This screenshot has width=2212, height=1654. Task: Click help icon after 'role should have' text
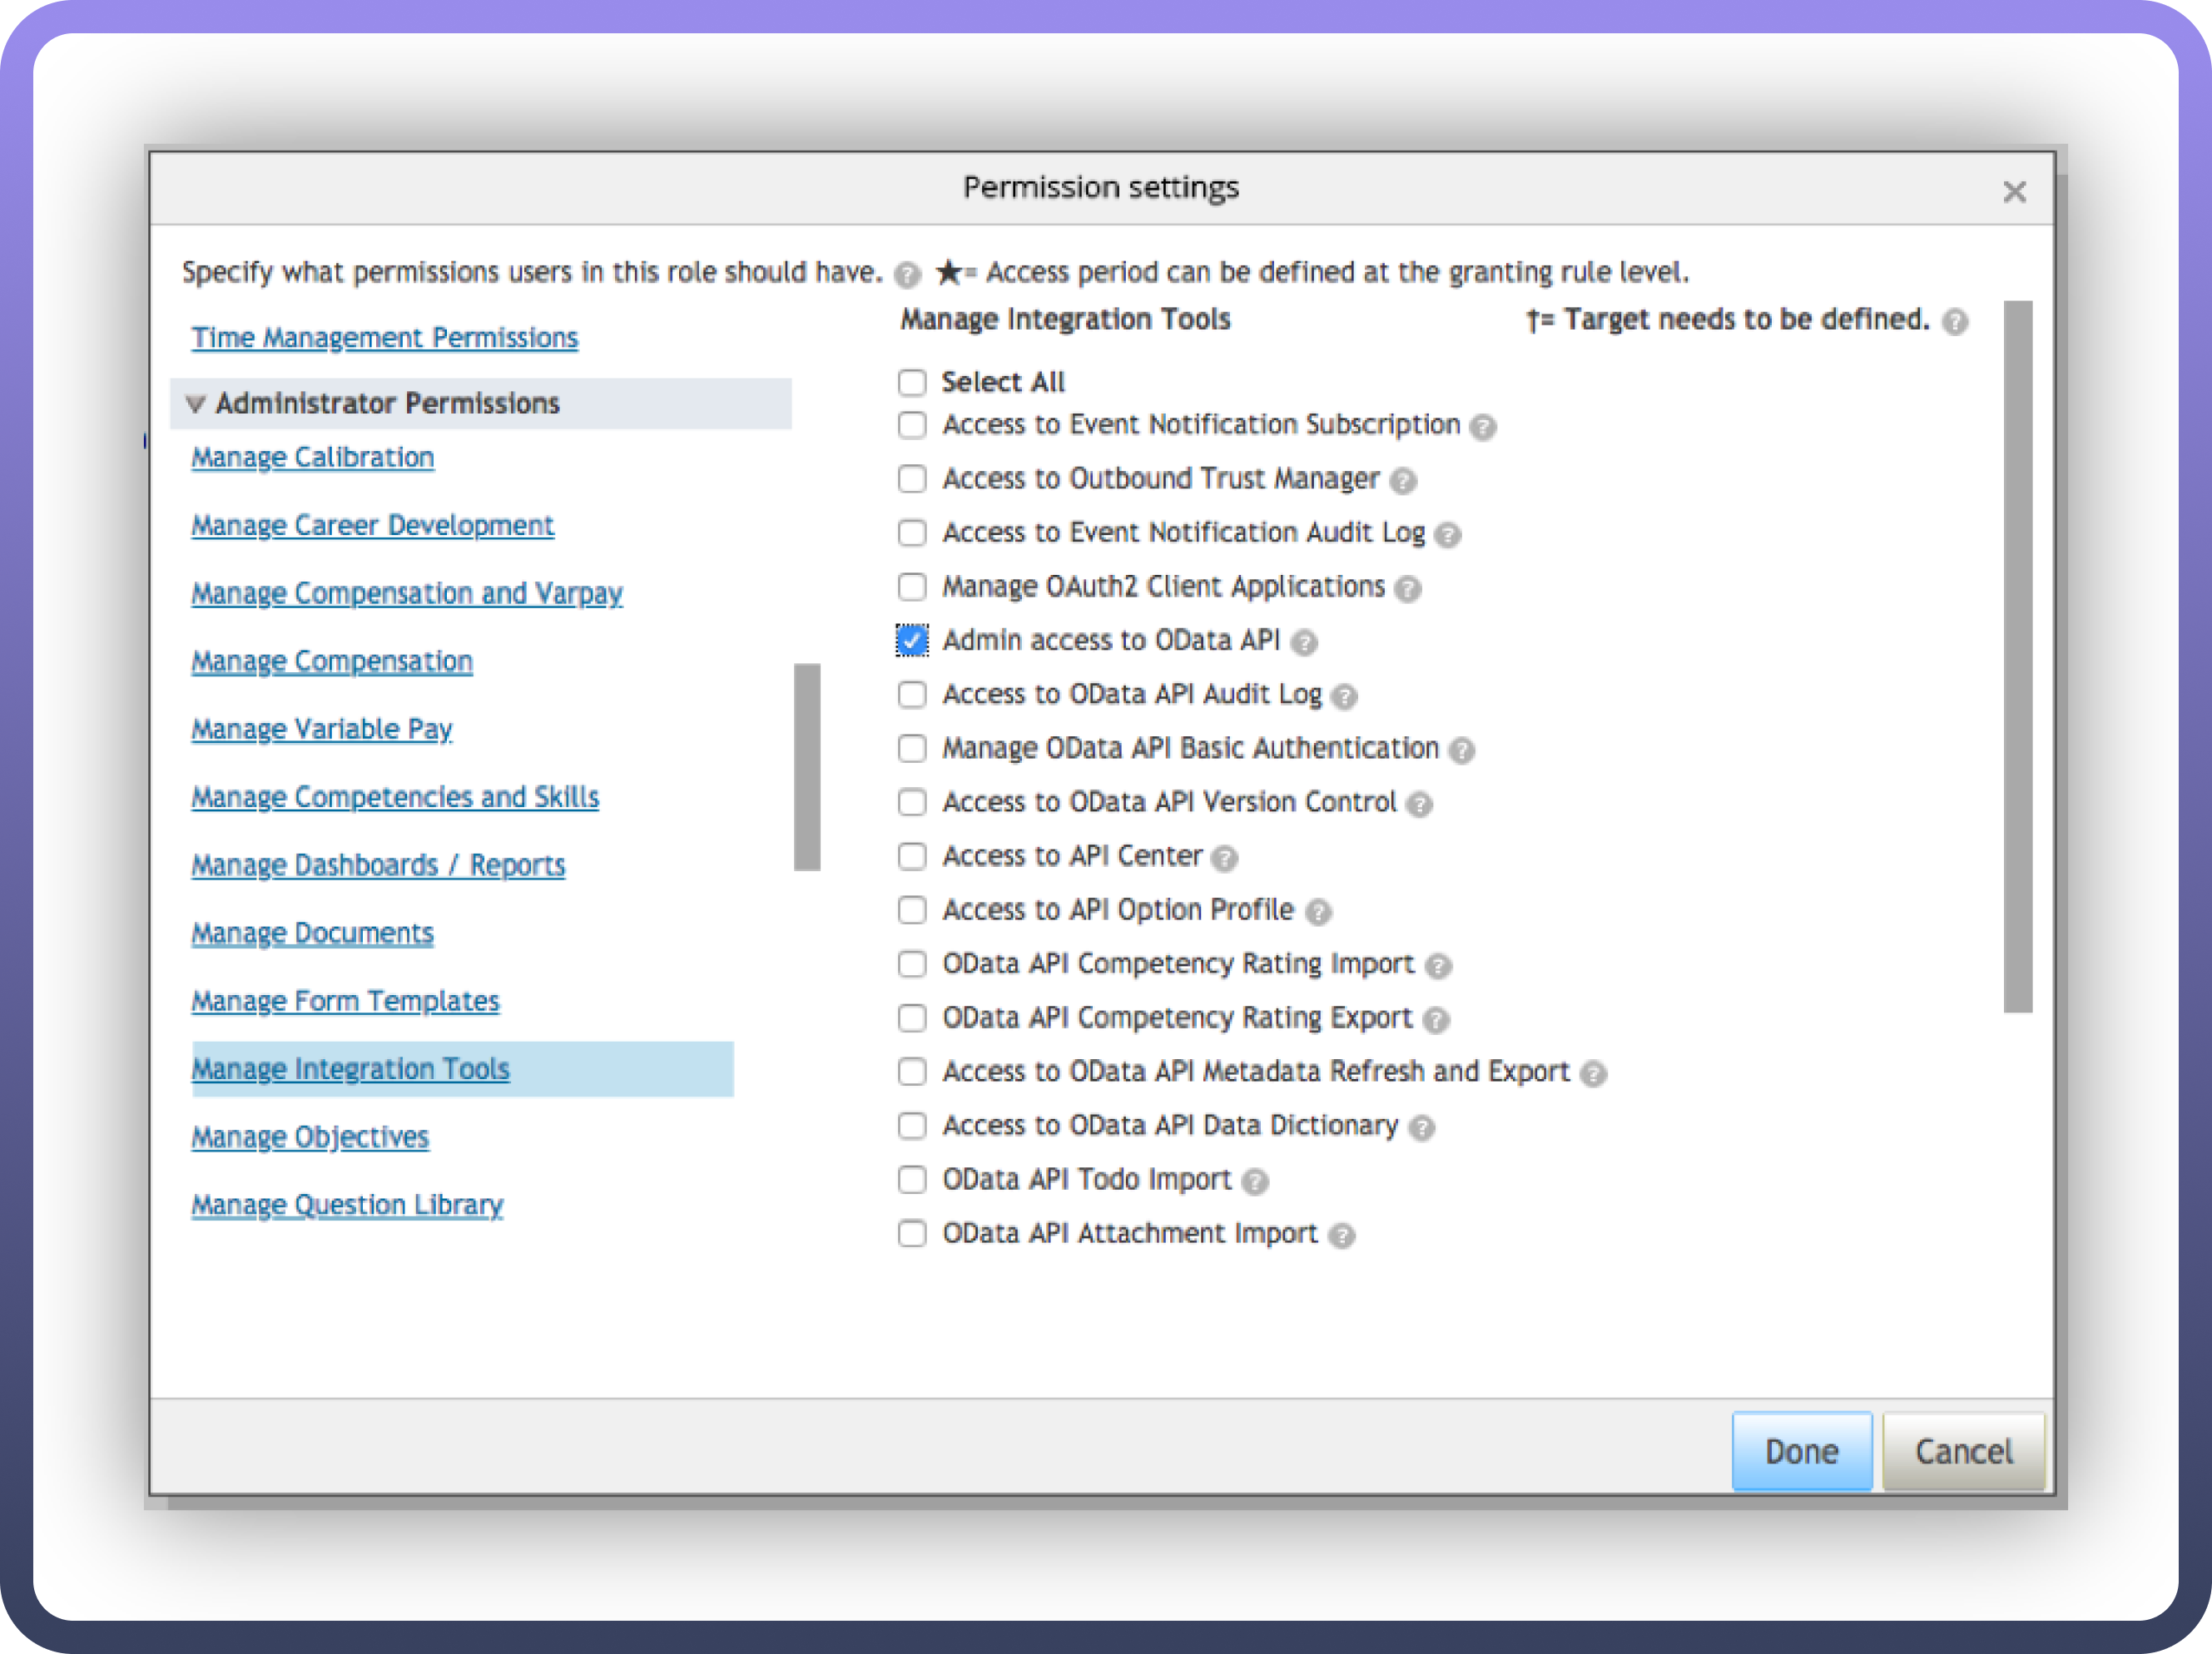pos(907,274)
